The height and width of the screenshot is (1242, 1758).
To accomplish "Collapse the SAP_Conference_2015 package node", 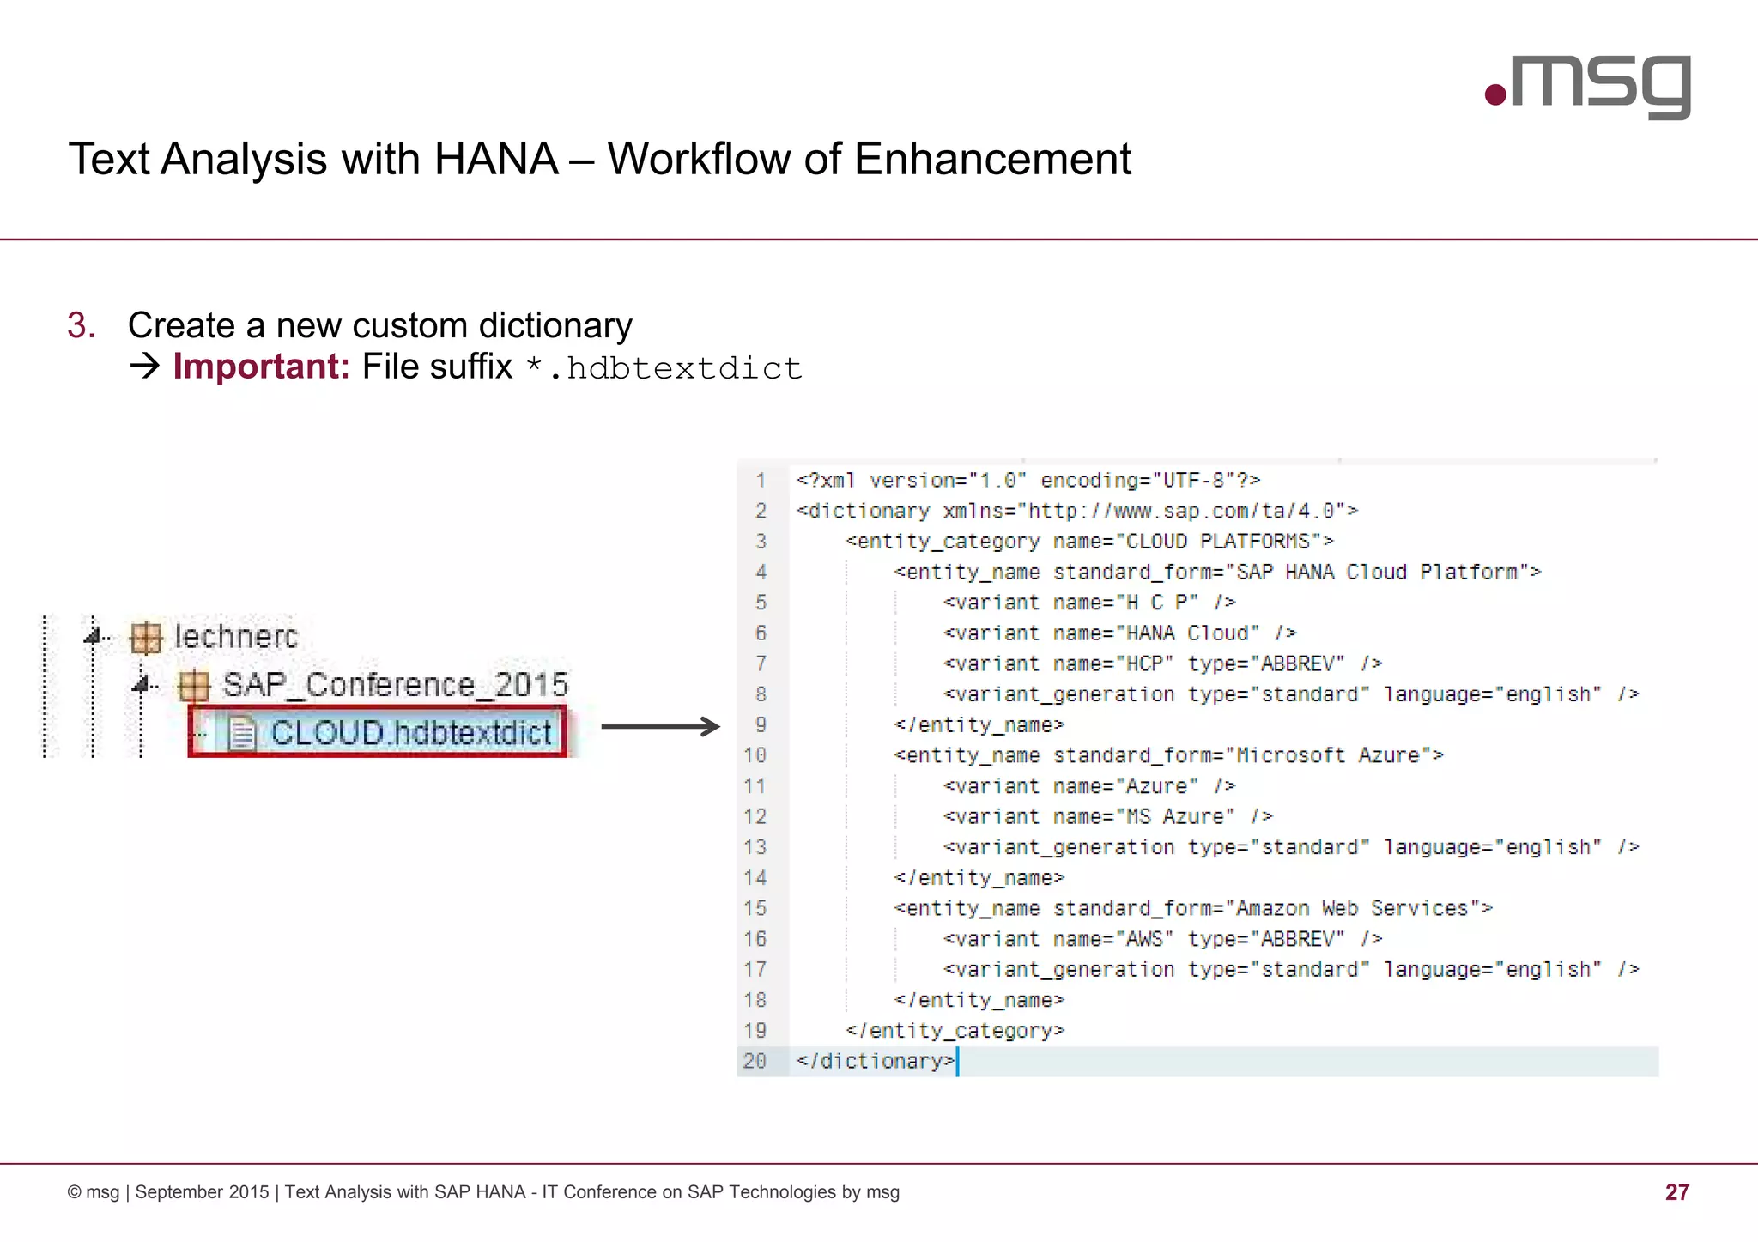I will tap(141, 685).
